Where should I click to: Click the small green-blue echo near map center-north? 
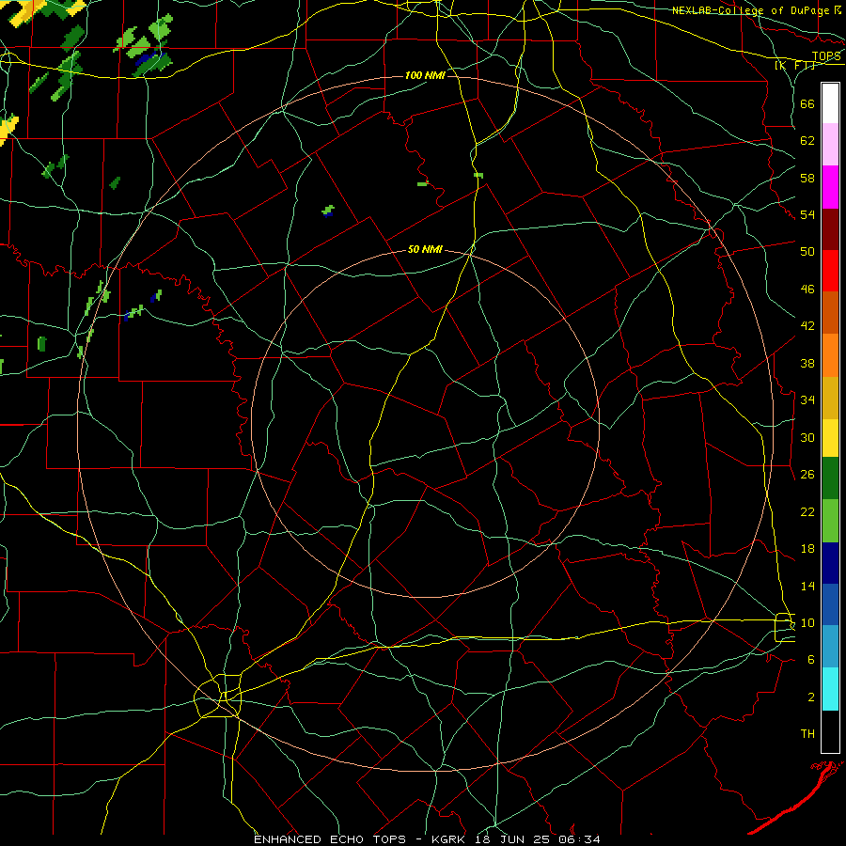pos(328,211)
